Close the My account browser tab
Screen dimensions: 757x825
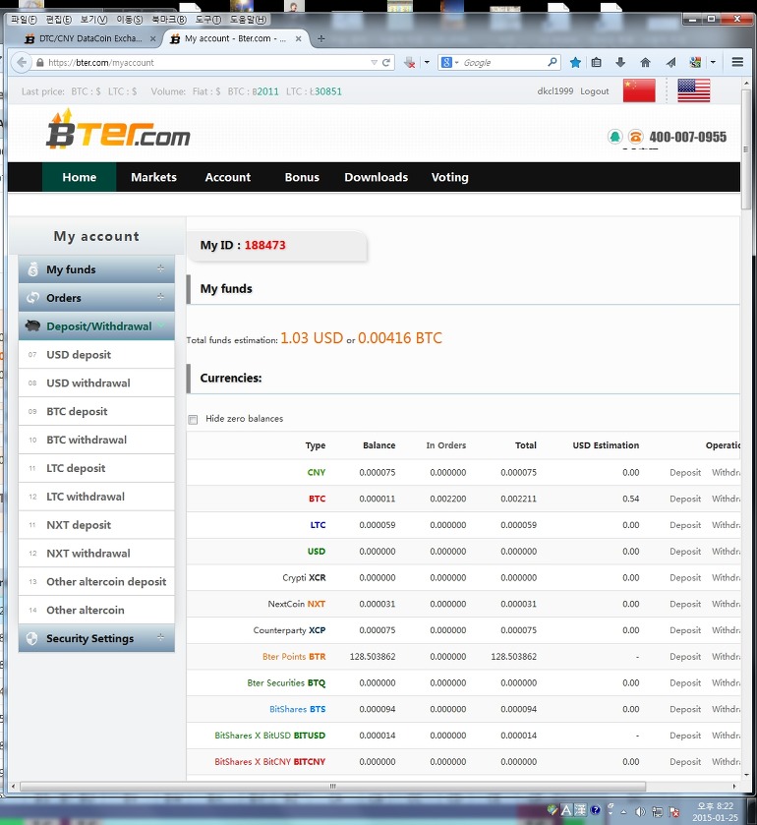point(298,38)
